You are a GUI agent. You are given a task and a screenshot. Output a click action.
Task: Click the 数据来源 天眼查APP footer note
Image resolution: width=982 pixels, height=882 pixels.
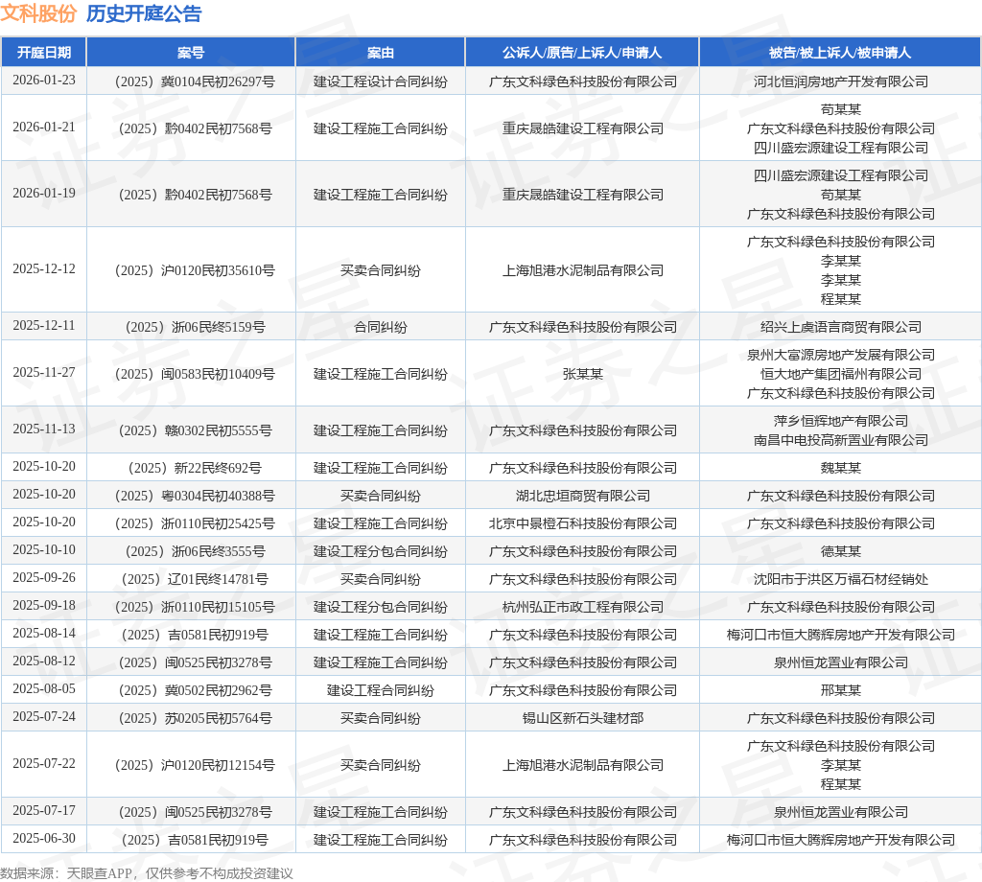click(x=146, y=873)
